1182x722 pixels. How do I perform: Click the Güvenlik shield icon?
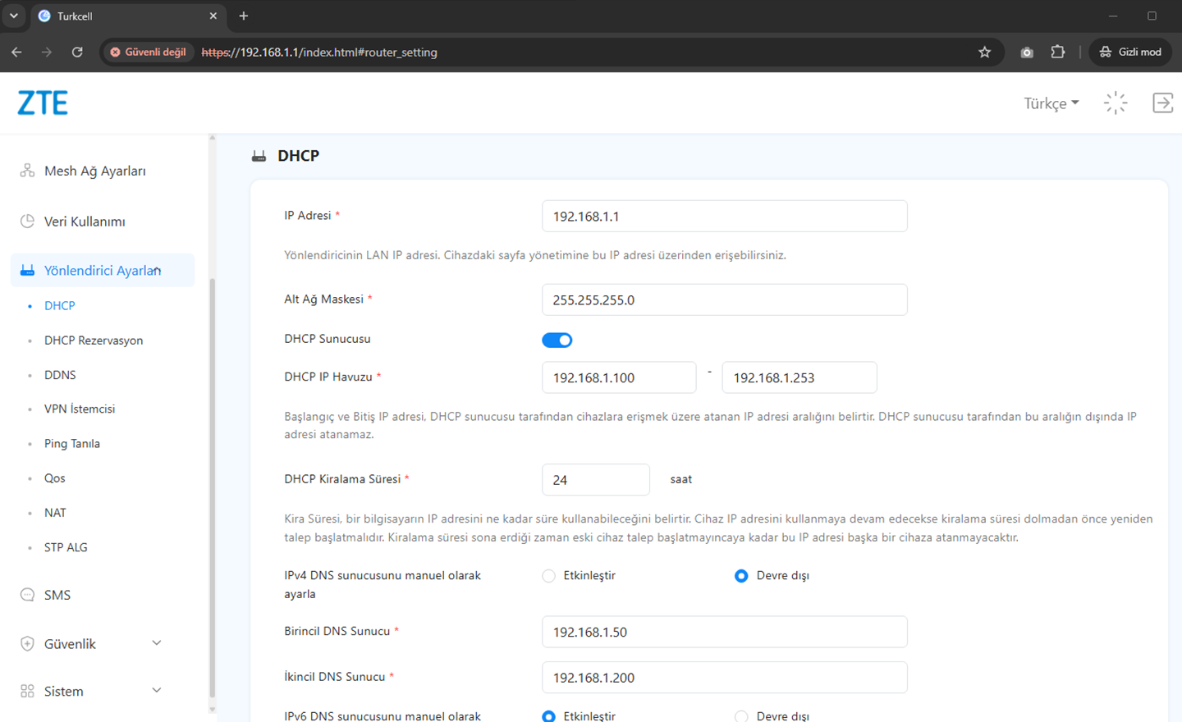point(27,644)
